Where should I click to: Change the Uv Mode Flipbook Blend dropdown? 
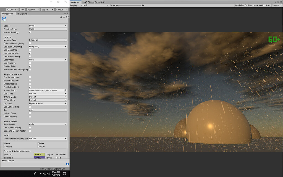(48, 103)
